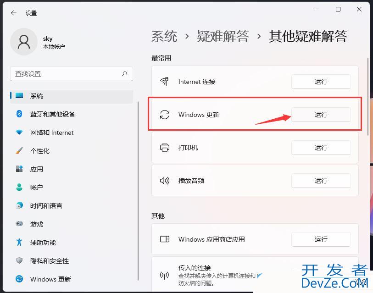Click the Internet 连接 troubleshooter icon
This screenshot has height=293, width=373.
(x=165, y=81)
